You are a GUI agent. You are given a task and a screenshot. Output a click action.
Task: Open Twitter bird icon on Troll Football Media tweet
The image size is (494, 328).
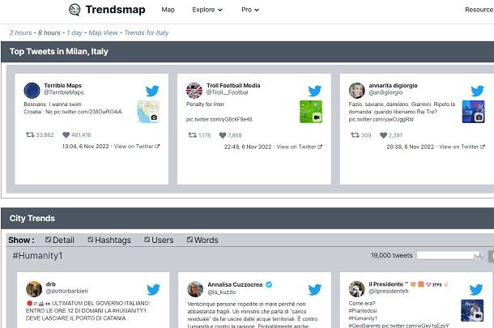pos(315,91)
